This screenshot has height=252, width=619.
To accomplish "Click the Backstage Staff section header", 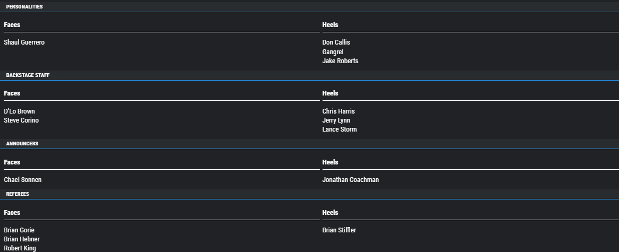I will point(28,75).
